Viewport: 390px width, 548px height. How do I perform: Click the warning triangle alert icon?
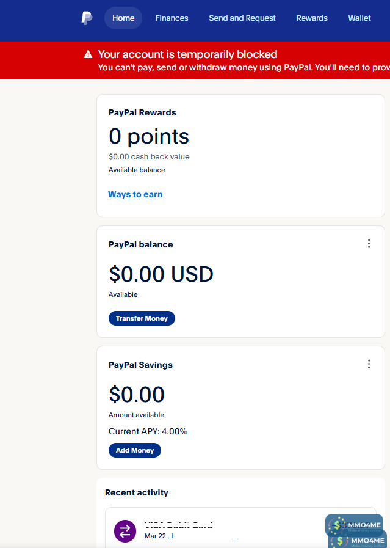[88, 54]
